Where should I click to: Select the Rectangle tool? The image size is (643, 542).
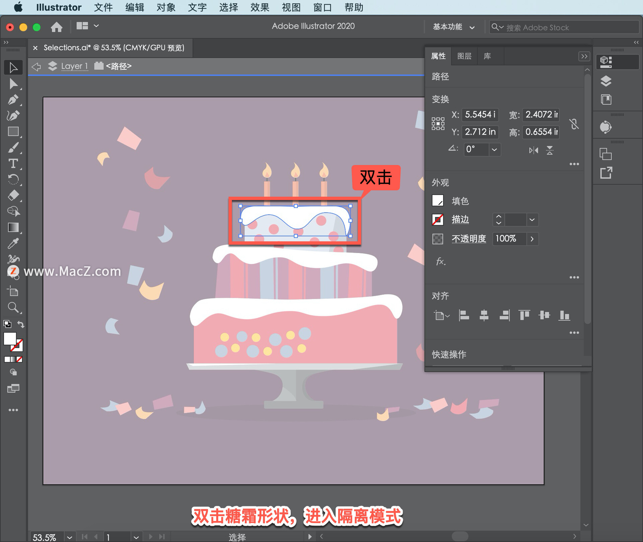click(13, 132)
